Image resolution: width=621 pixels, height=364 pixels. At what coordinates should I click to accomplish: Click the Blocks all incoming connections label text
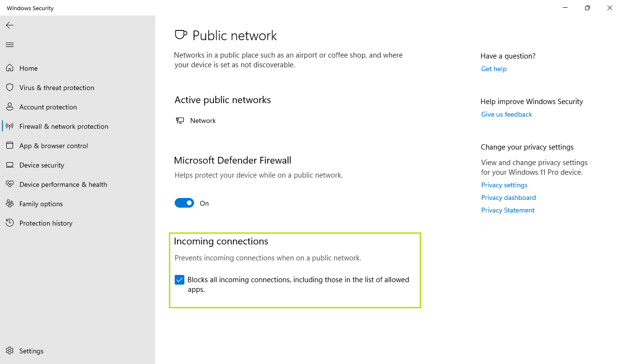tap(298, 285)
